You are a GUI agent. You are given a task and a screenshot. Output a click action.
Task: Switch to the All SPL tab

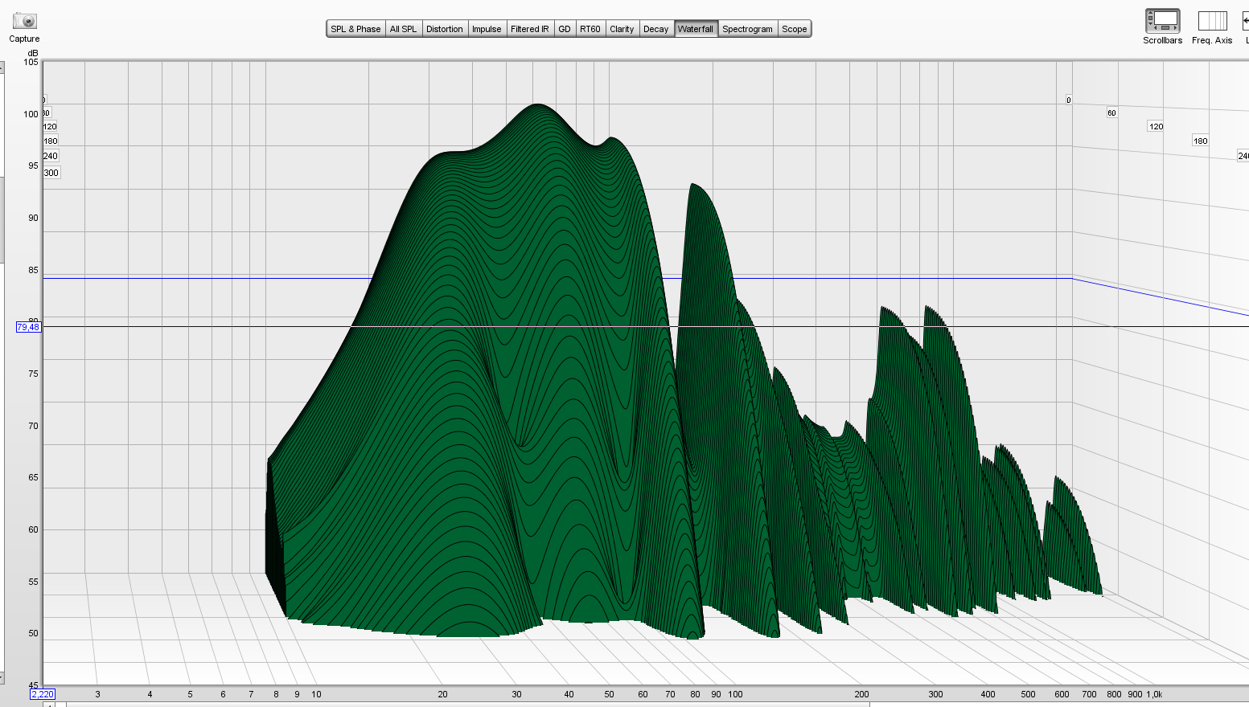pos(403,29)
